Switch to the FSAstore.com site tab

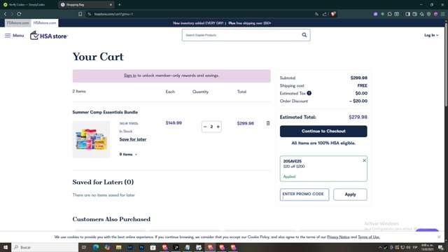tap(18, 23)
